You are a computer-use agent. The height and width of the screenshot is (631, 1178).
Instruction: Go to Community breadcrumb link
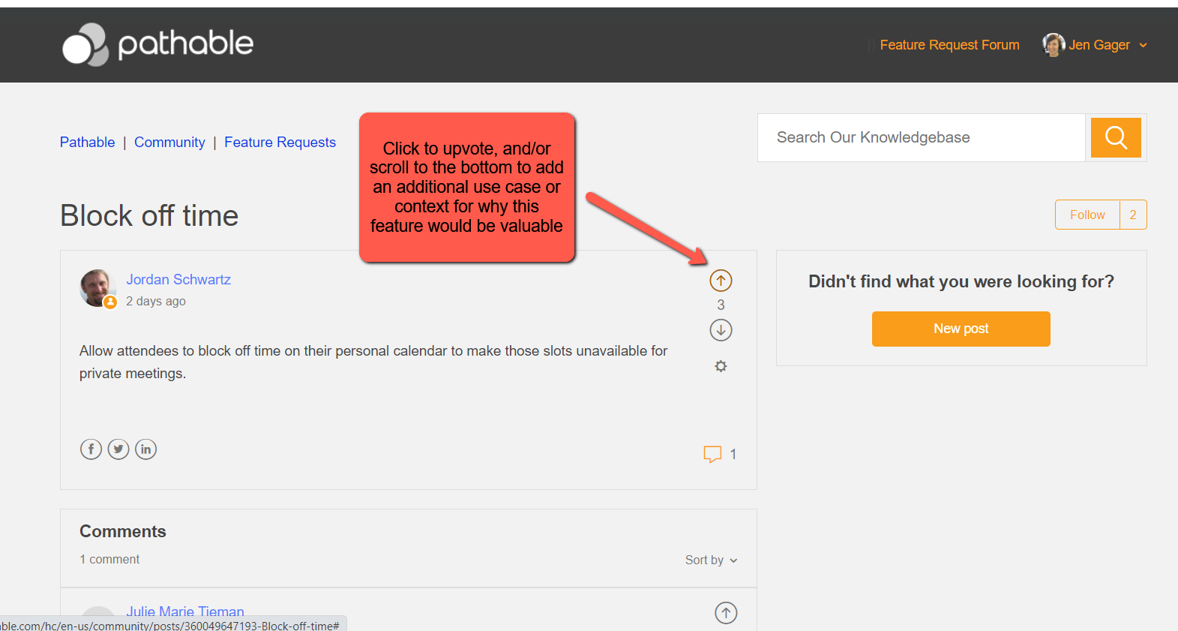pyautogui.click(x=169, y=143)
